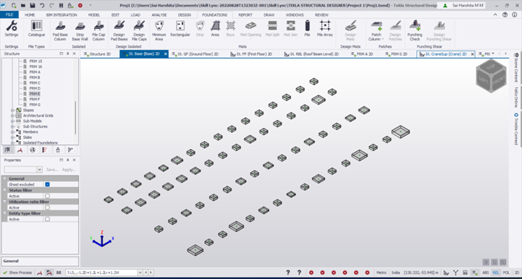This screenshot has height=279, width=522.
Task: Select the Pile Cap Column tool
Action: tap(98, 30)
